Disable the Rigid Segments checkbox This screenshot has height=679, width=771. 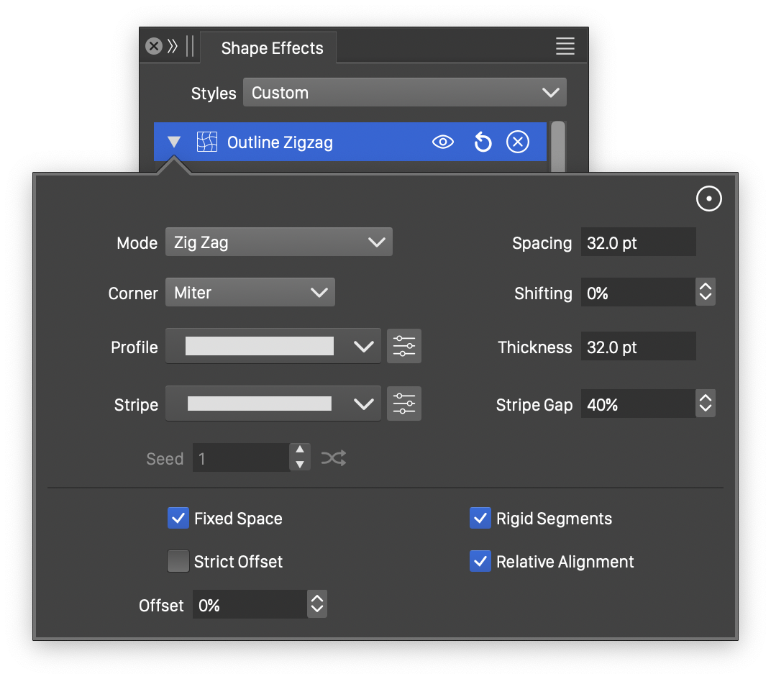[480, 519]
